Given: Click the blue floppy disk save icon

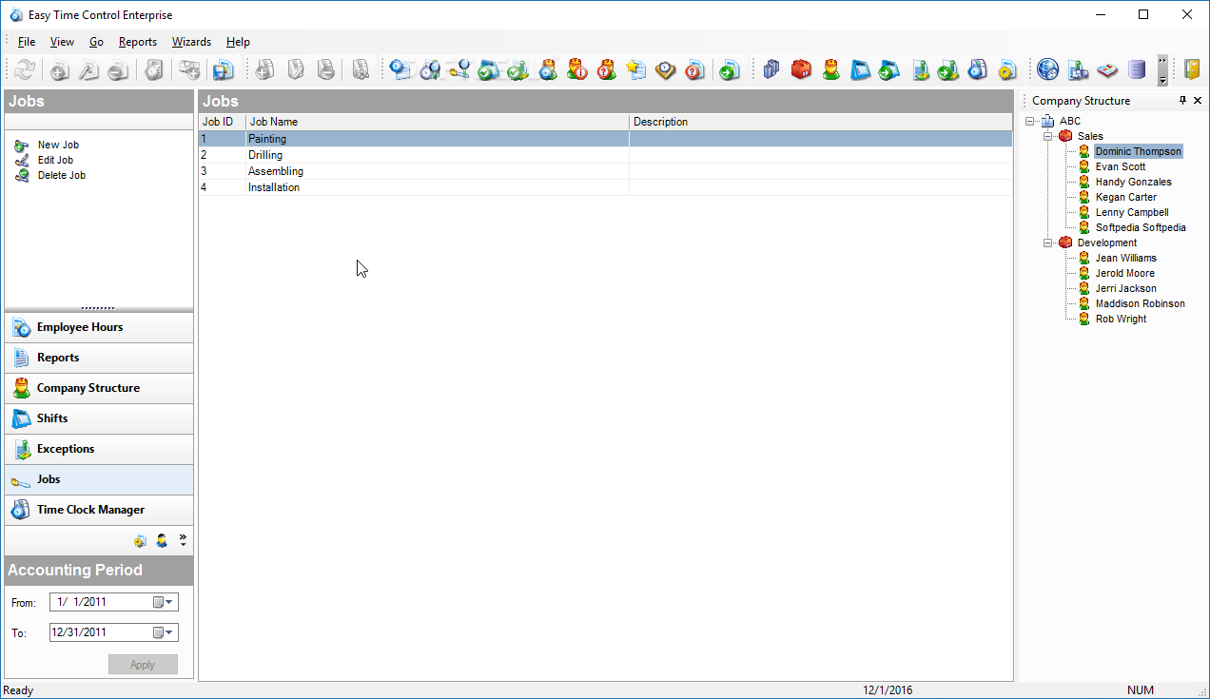Looking at the screenshot, I should coord(224,69).
